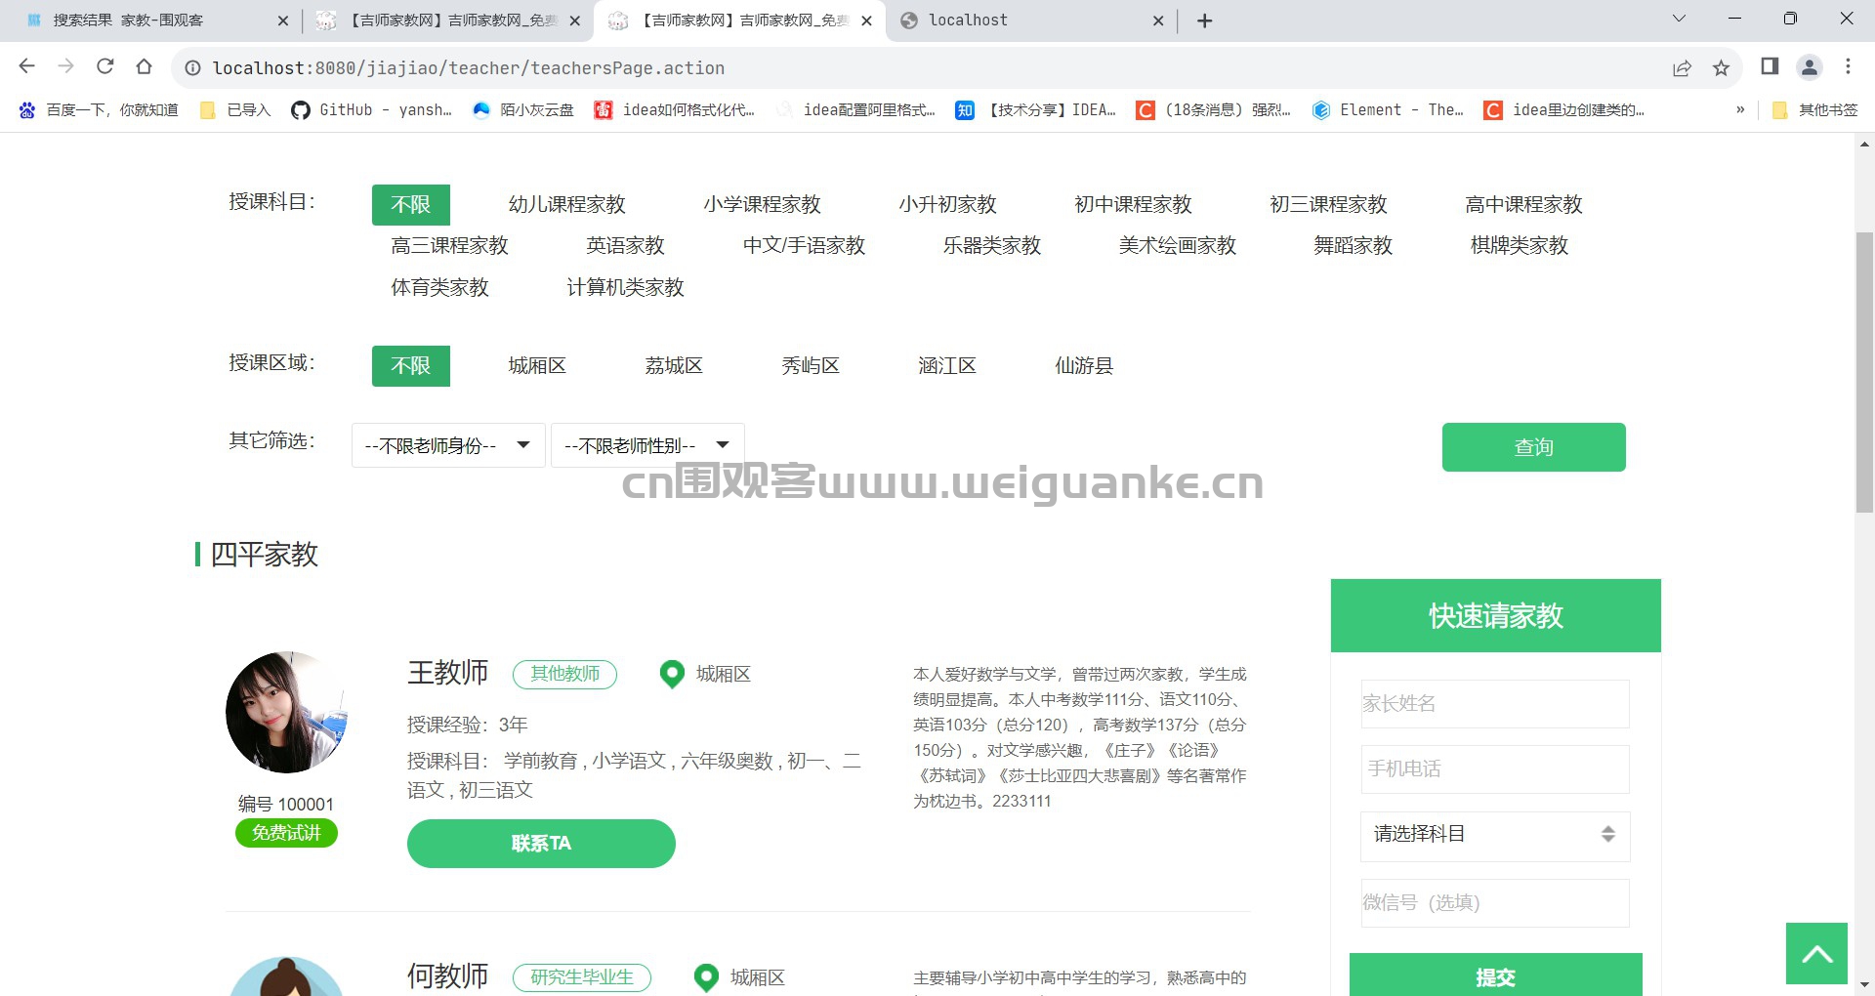1875x996 pixels.
Task: Filter by 美术绘画家教
Action: tap(1177, 246)
